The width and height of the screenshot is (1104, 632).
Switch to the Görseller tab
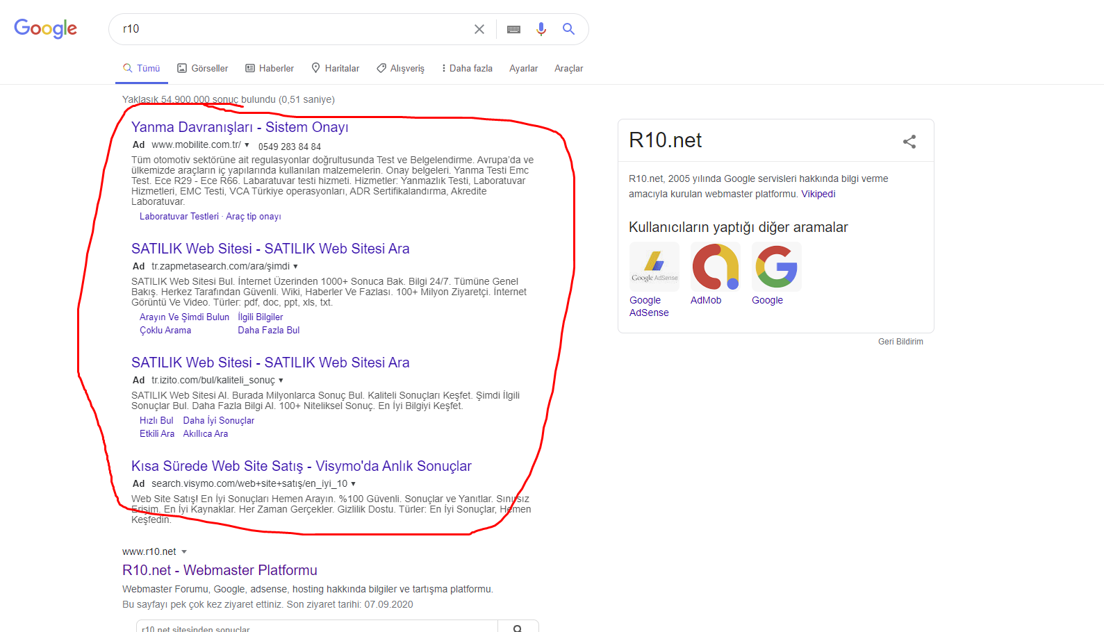click(x=202, y=68)
